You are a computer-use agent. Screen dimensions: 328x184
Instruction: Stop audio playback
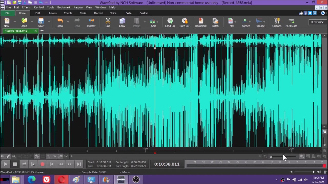click(x=15, y=164)
